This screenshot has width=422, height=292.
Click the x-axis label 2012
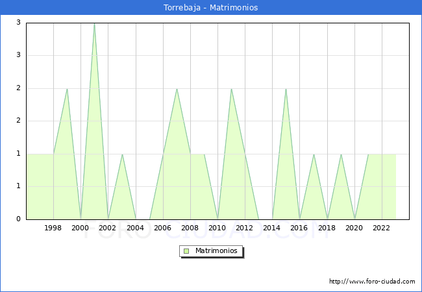pos(244,228)
